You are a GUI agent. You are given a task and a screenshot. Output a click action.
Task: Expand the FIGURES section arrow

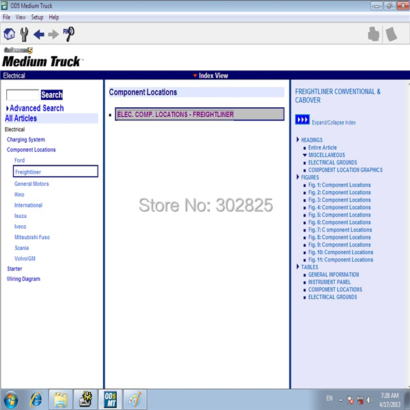297,178
